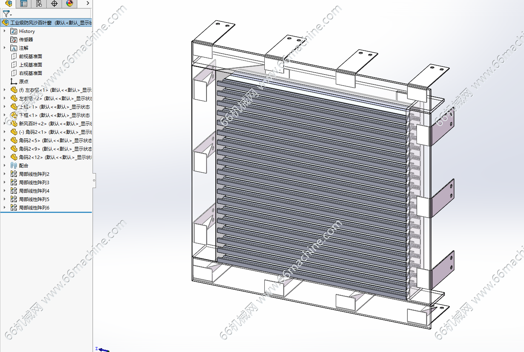Screen dimensions: 524x352
Task: Open the PropertyManager tab
Action: tap(24, 4)
